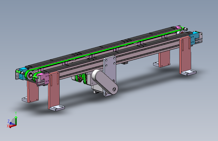Select the gray belt guard cover on the motor

(105, 82)
